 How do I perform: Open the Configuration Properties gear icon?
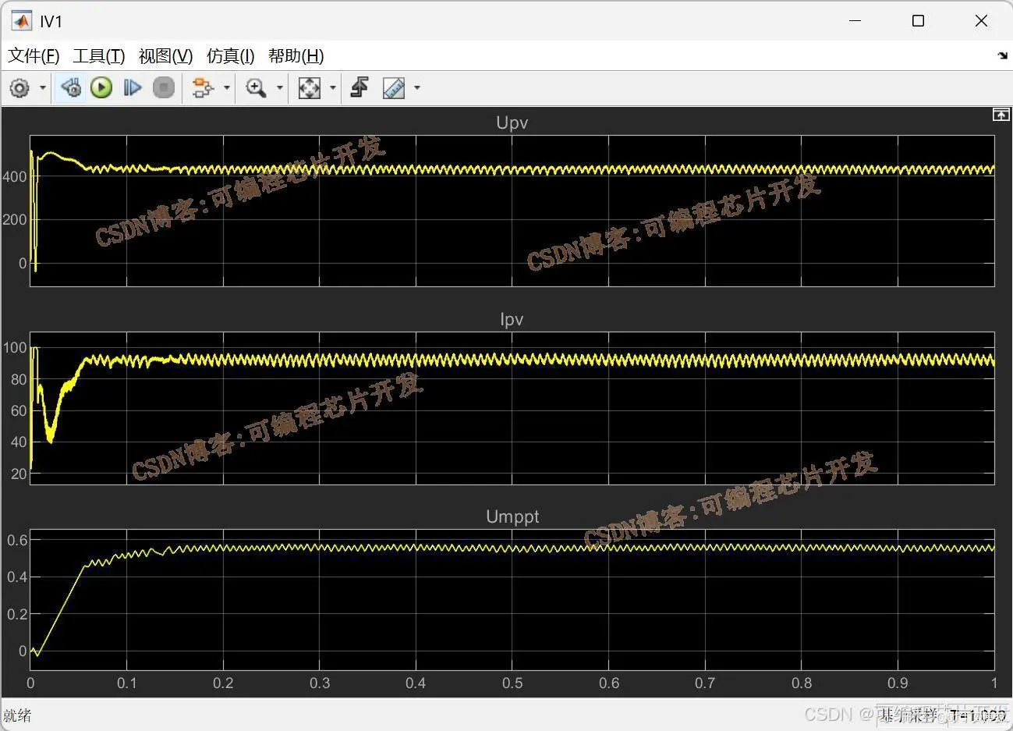19,88
